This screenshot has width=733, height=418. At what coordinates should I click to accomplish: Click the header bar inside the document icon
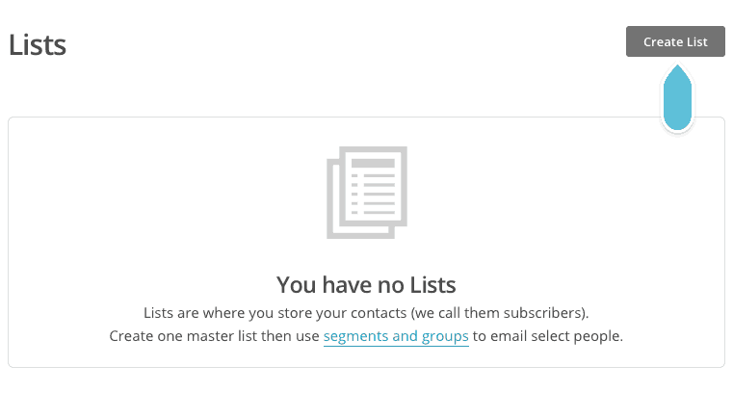[x=375, y=164]
